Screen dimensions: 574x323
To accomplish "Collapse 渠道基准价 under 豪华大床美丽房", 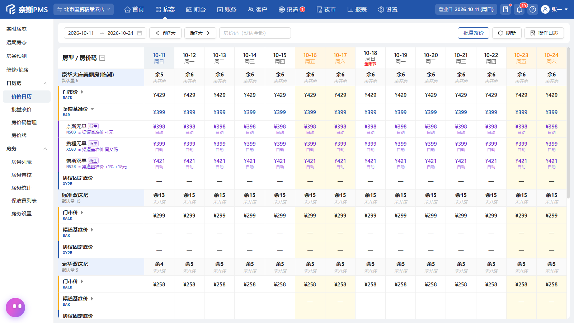I will [x=92, y=109].
